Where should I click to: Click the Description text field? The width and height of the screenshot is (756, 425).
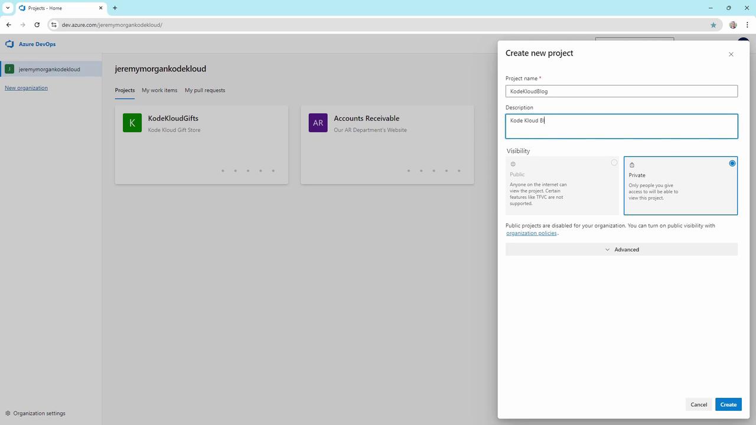tap(621, 126)
